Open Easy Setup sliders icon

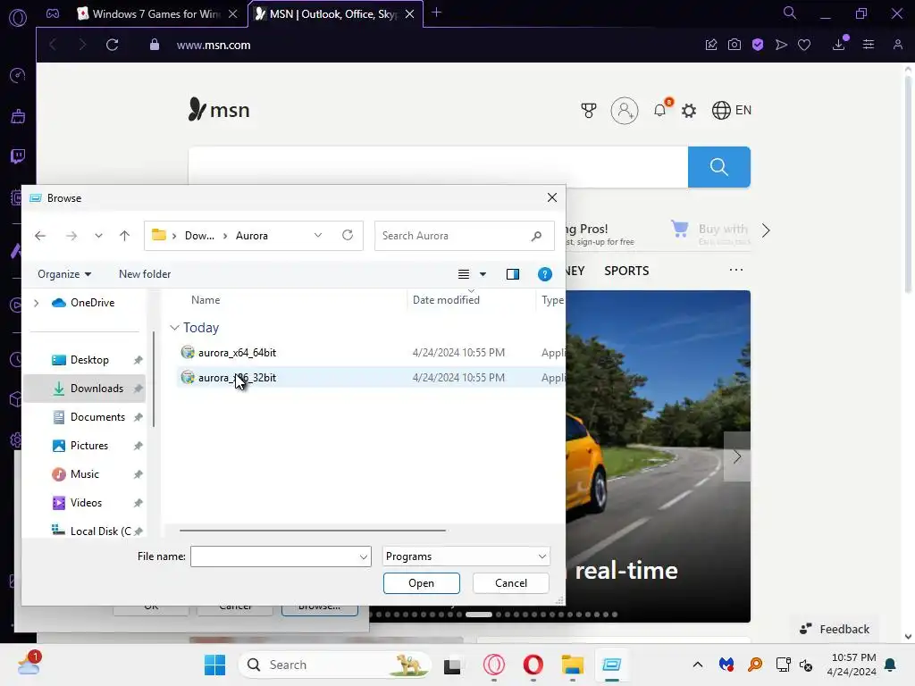tap(869, 45)
